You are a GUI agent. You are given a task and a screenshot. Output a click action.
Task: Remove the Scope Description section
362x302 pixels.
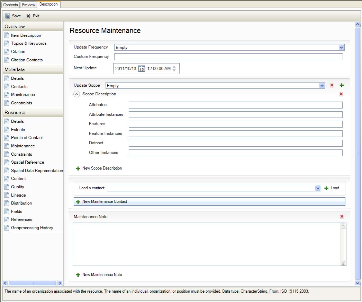[341, 94]
